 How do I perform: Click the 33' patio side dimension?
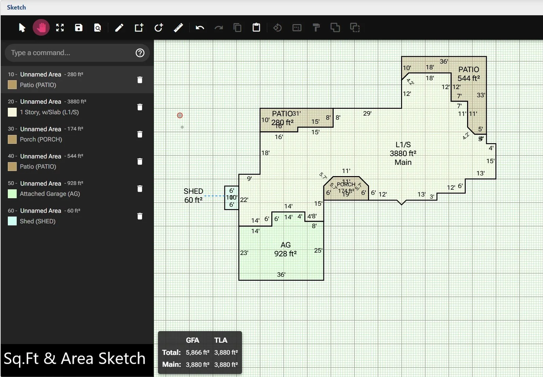(x=481, y=95)
